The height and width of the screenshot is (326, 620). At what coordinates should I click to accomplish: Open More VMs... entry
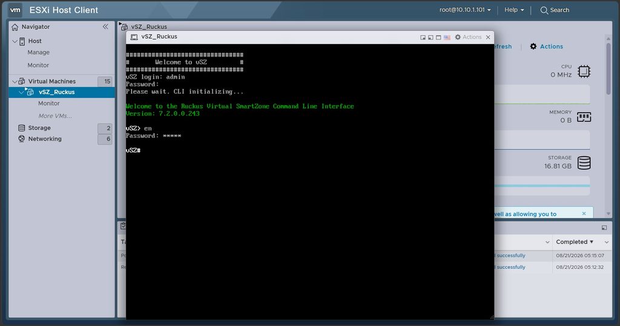(55, 116)
